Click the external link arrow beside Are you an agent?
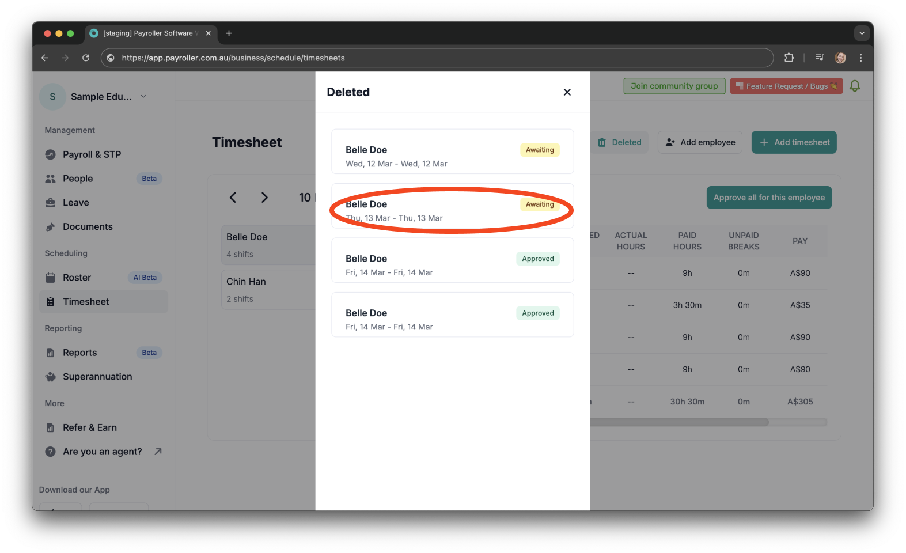The width and height of the screenshot is (906, 553). 158,452
